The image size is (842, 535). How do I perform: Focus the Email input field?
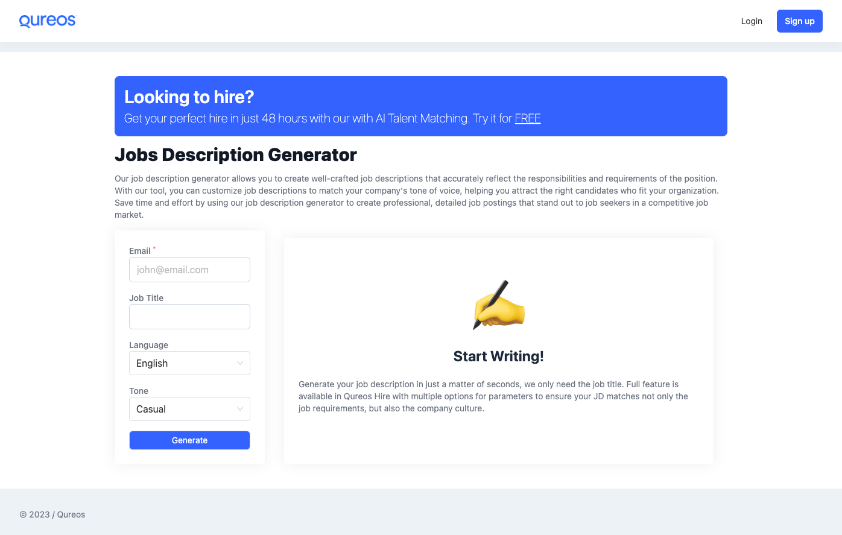coord(189,270)
